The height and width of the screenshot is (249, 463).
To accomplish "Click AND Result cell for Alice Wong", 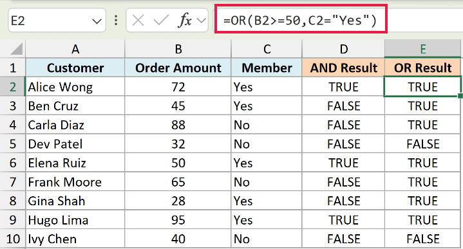I will tap(343, 87).
